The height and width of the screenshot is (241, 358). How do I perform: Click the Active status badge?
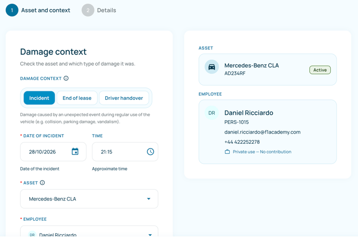[320, 70]
